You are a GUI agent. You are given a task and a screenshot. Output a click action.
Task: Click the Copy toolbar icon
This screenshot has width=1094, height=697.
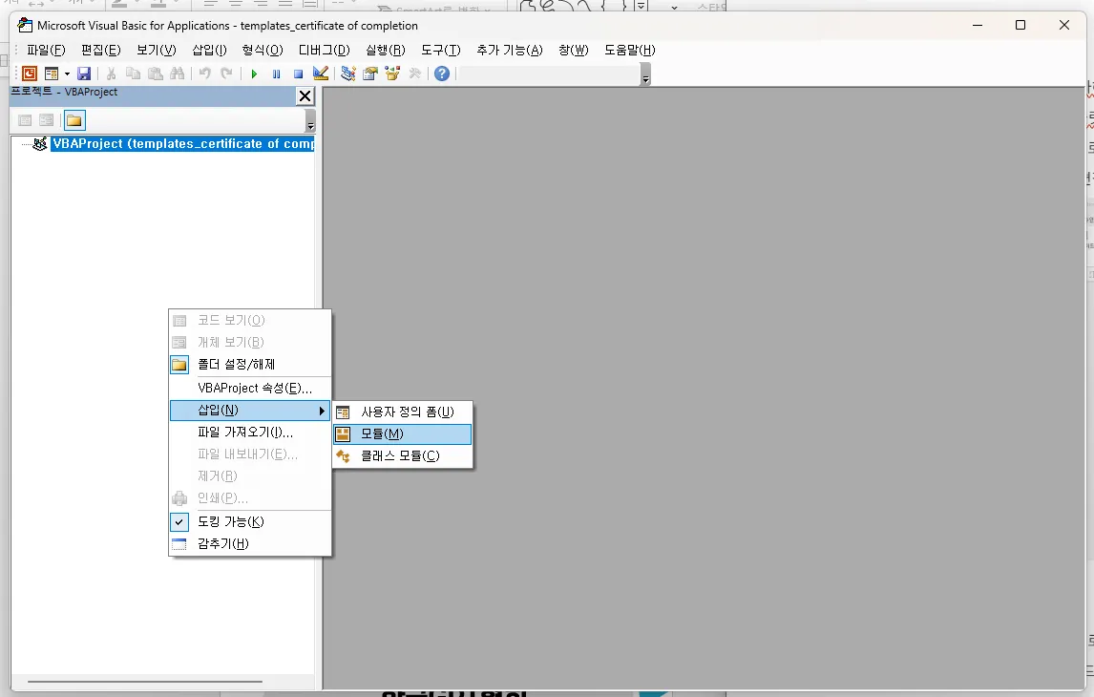click(133, 74)
